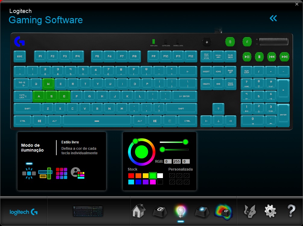Open the G-key customization tab in the bottom bar
This screenshot has height=226, width=303.
(160, 212)
